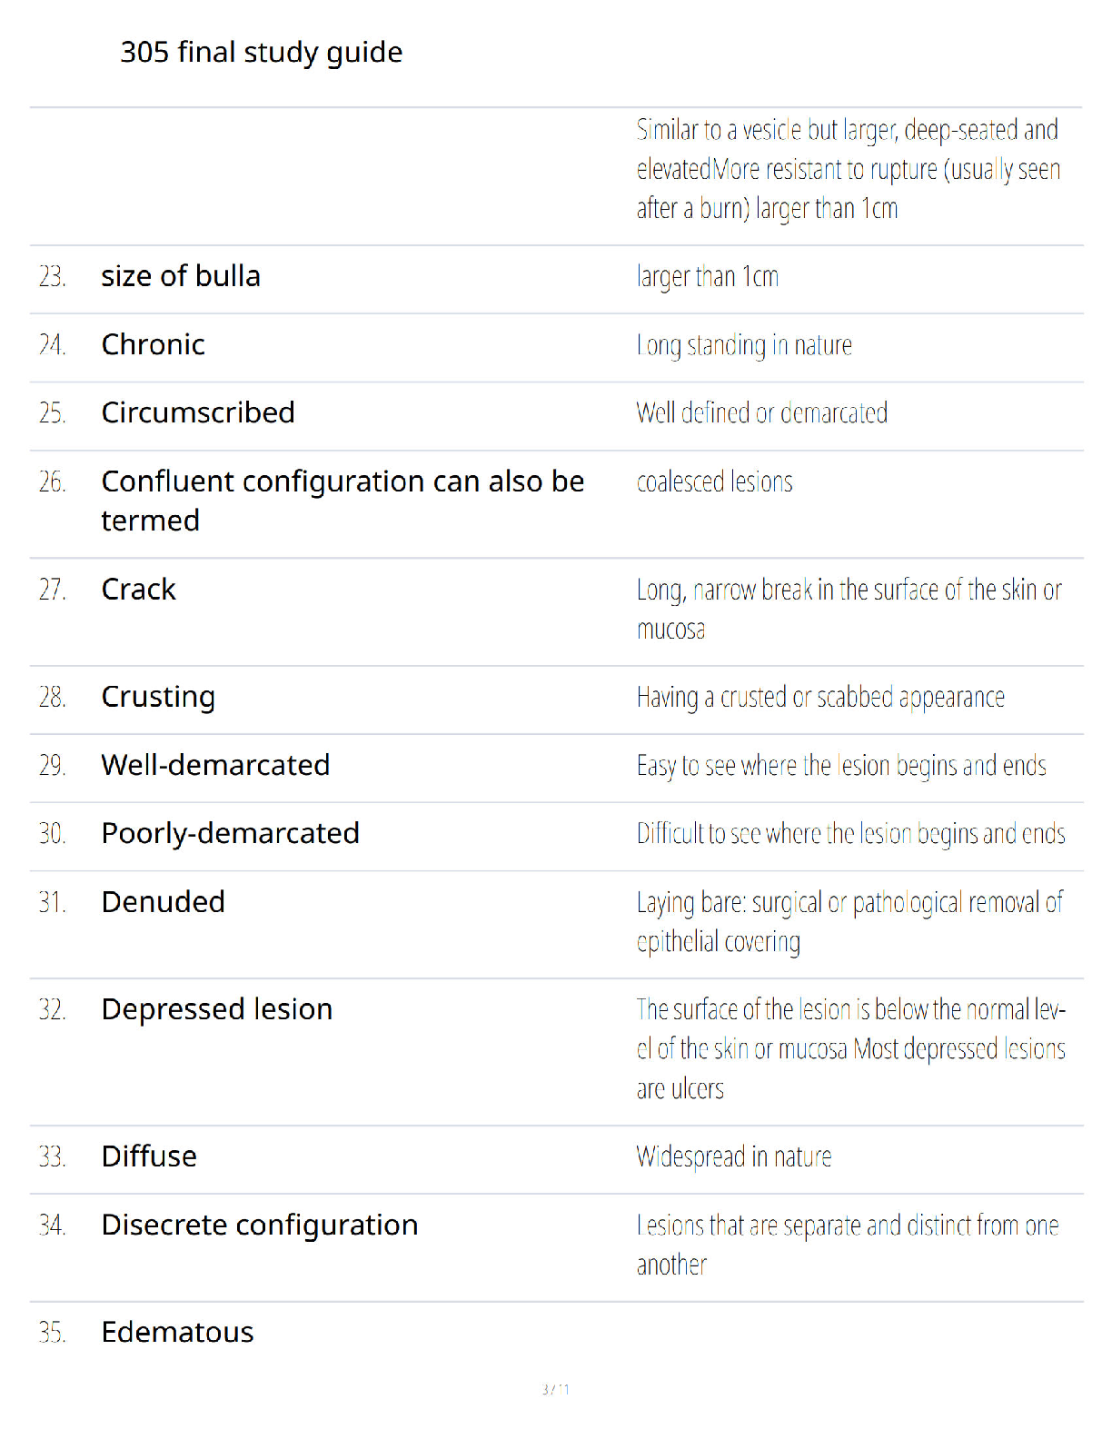Screen dimensions: 1112x1439
Task: Select 'Well defined or demarcated' definition
Action: coord(761,413)
